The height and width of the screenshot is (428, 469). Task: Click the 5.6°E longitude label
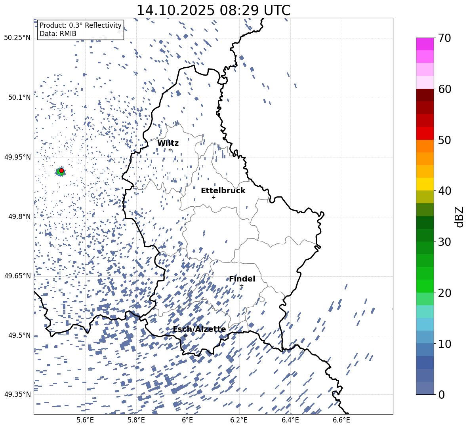click(85, 420)
